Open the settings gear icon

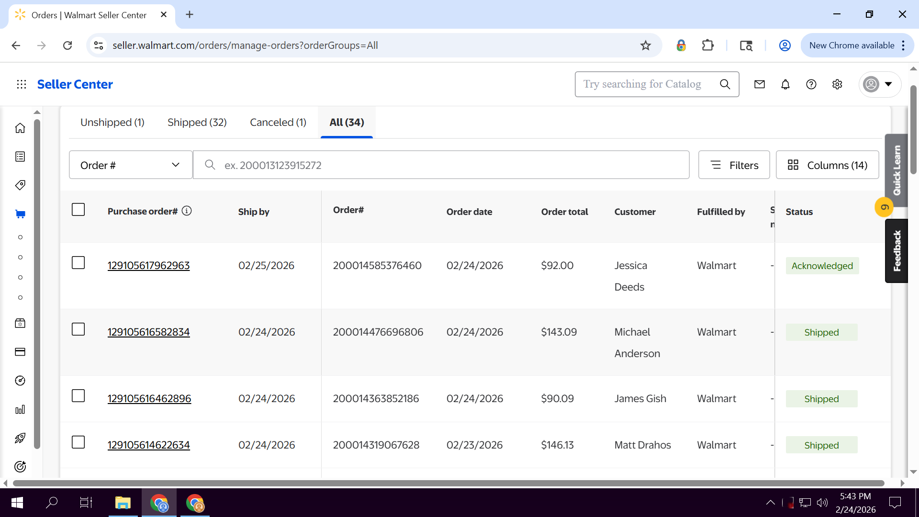point(837,84)
